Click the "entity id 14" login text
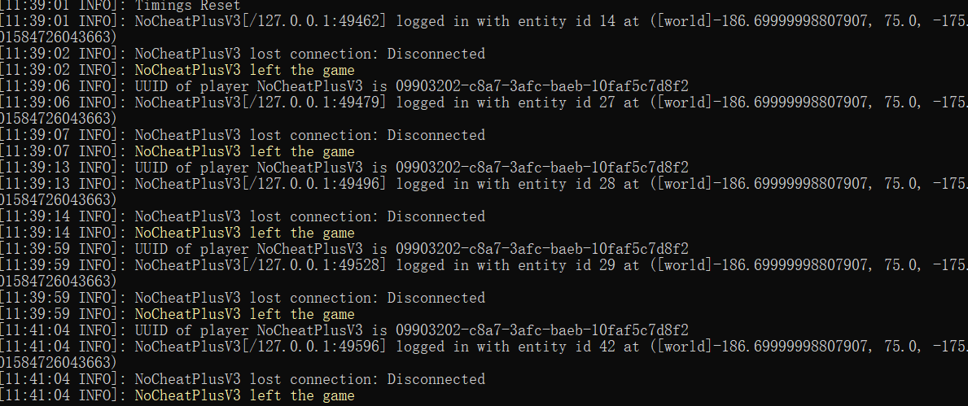Screen dimensions: 968x406 (x=569, y=21)
